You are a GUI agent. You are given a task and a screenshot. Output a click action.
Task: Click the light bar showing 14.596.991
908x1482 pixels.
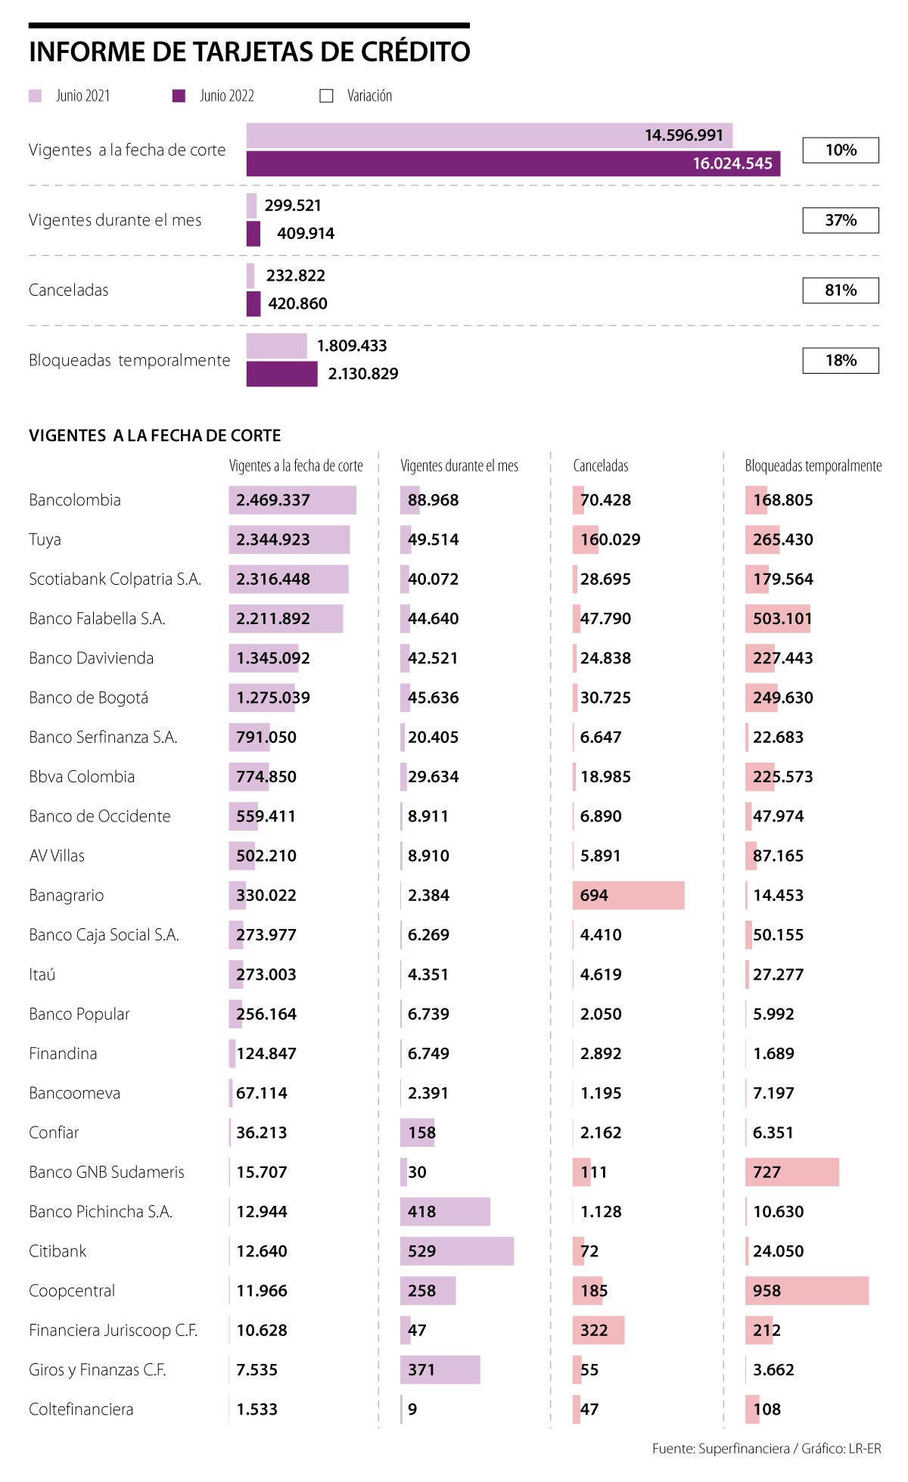(x=489, y=136)
